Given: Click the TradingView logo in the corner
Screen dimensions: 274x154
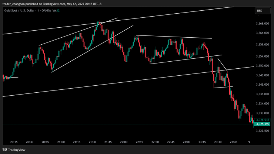Looking at the screenshot, I should coord(14,150).
